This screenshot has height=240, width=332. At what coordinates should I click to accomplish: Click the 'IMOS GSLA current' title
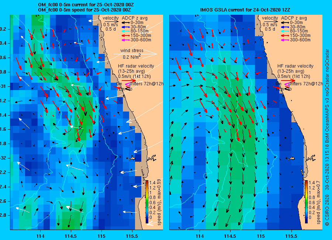point(245,10)
